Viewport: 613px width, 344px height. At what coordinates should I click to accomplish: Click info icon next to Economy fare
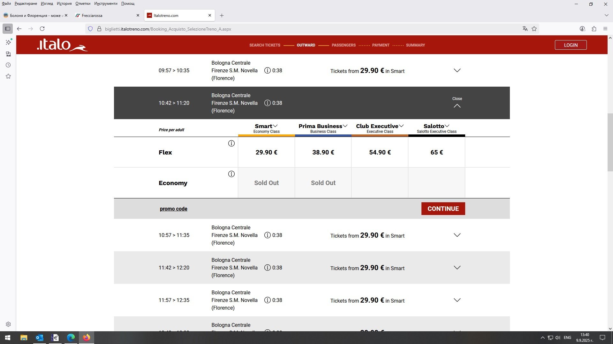pyautogui.click(x=231, y=174)
